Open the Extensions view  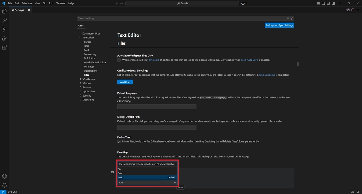point(5,47)
